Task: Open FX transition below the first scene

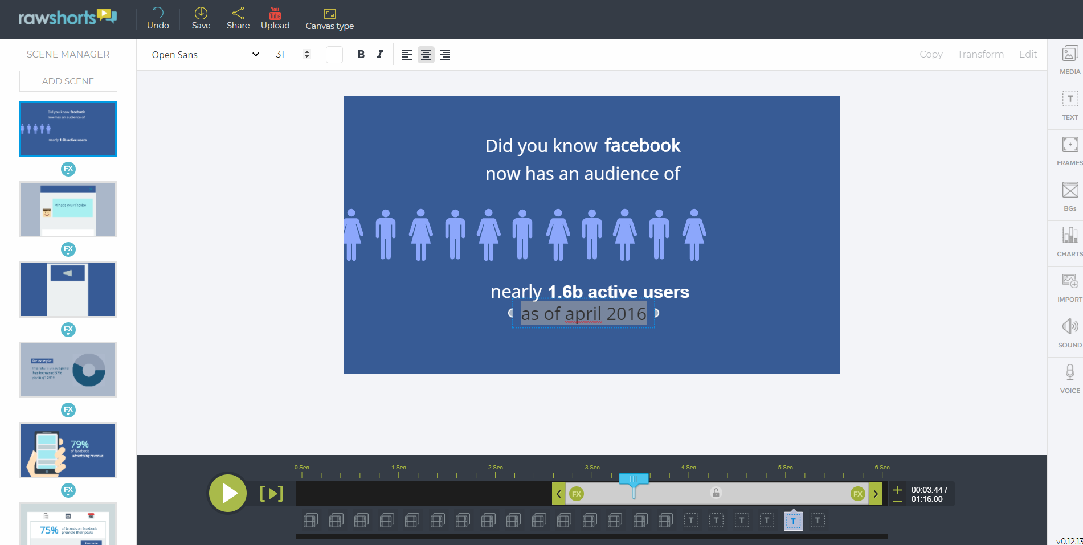Action: tap(68, 169)
